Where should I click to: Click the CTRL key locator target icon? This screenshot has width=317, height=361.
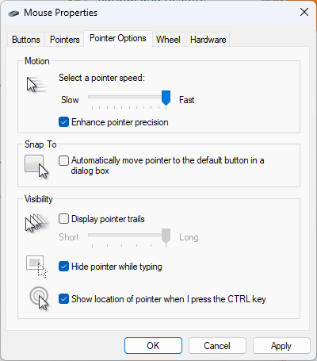click(39, 298)
